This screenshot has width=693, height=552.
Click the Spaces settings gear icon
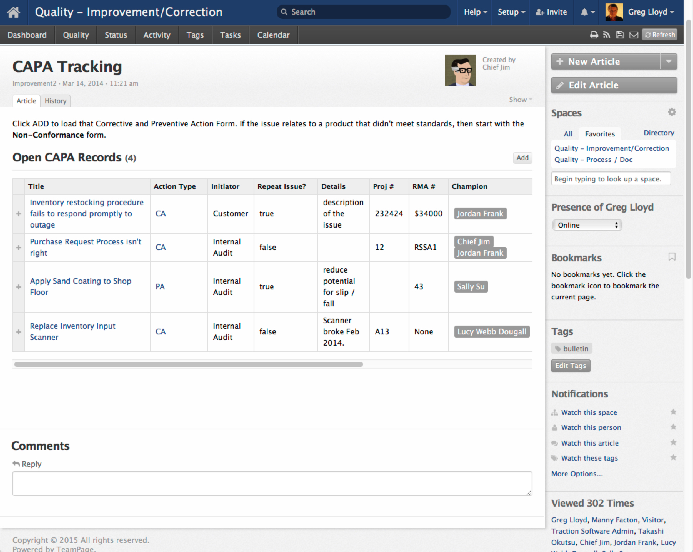[671, 112]
